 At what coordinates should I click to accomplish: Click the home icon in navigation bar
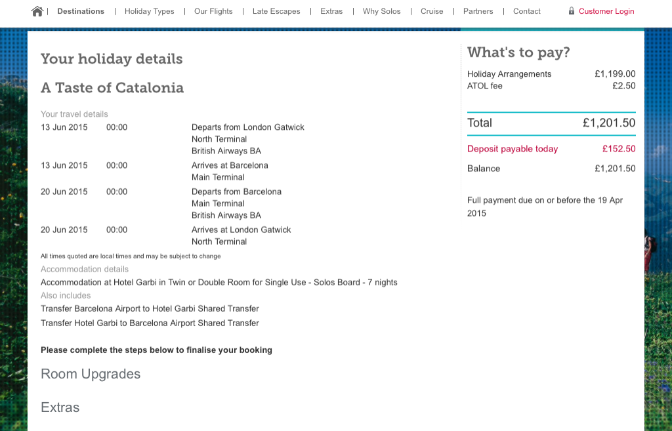pyautogui.click(x=37, y=12)
